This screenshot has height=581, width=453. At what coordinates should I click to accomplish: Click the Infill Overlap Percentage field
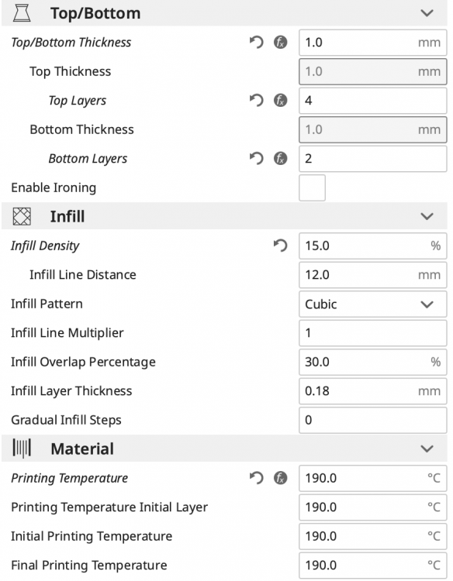(373, 362)
